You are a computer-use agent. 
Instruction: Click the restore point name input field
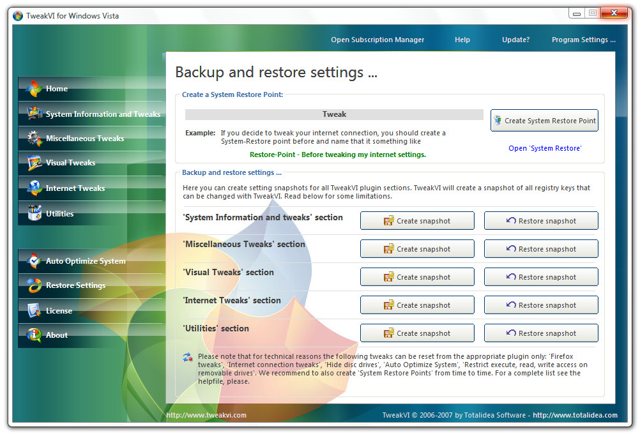334,114
